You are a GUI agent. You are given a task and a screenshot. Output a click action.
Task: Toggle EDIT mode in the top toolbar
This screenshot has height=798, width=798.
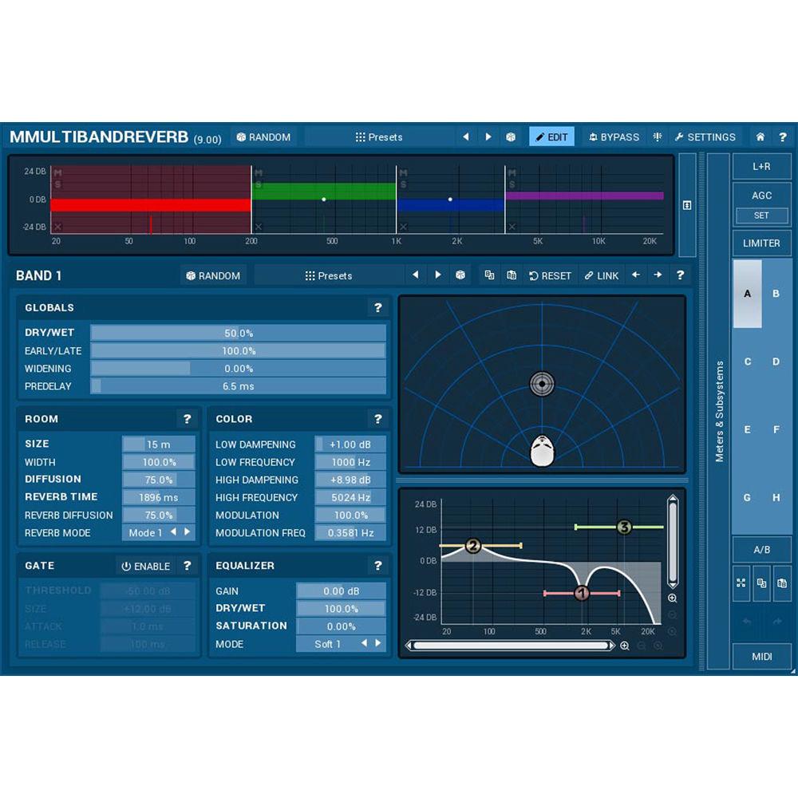point(552,136)
